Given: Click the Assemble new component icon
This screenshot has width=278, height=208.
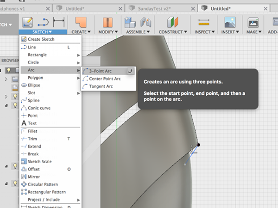Looking at the screenshot, I should pyautogui.click(x=130, y=22).
